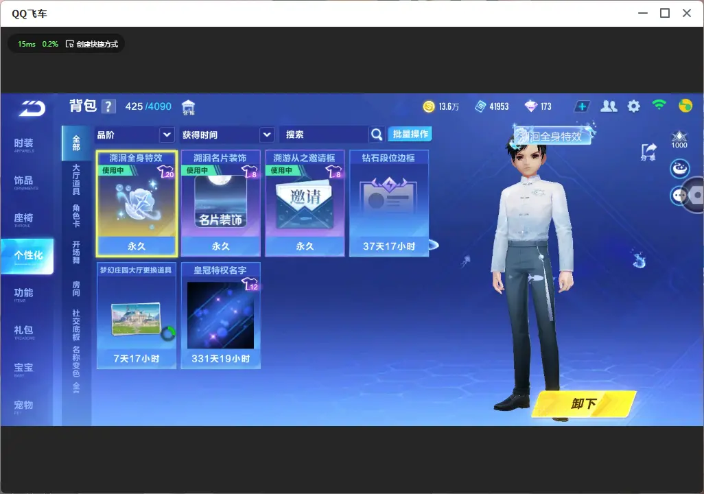Click the 7天17小时 remaining time
This screenshot has height=494, width=704.
137,359
